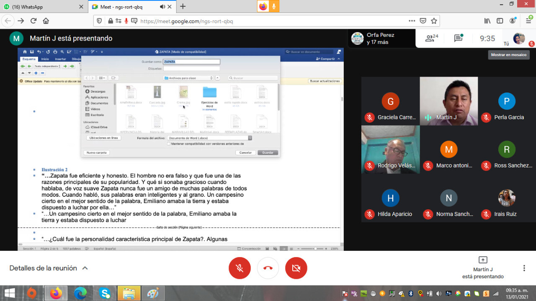The image size is (536, 301).
Task: Reload the current page
Action: (x=33, y=21)
